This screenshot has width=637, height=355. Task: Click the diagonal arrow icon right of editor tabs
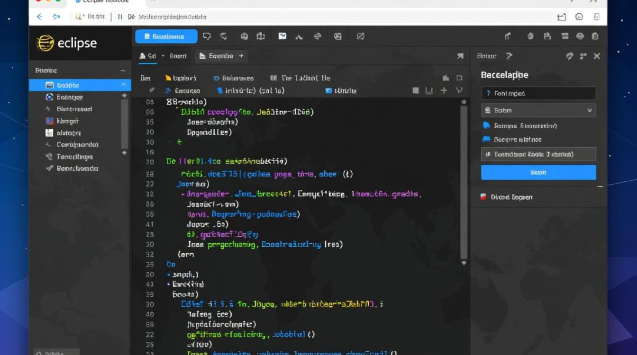click(460, 56)
